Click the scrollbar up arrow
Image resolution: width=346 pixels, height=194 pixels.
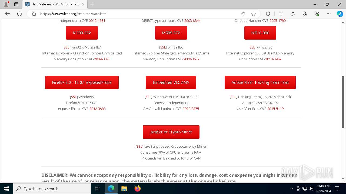click(343, 22)
